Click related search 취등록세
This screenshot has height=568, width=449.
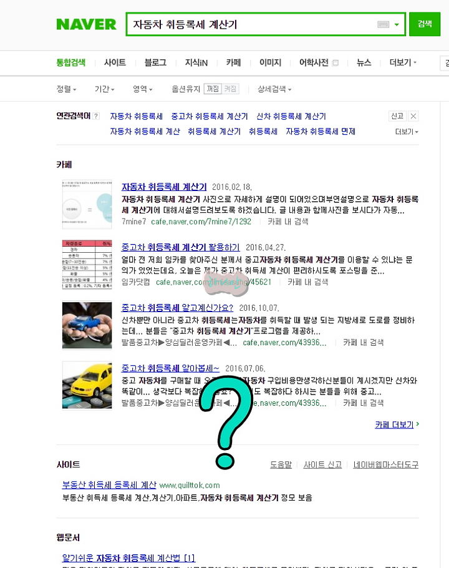[x=263, y=132]
